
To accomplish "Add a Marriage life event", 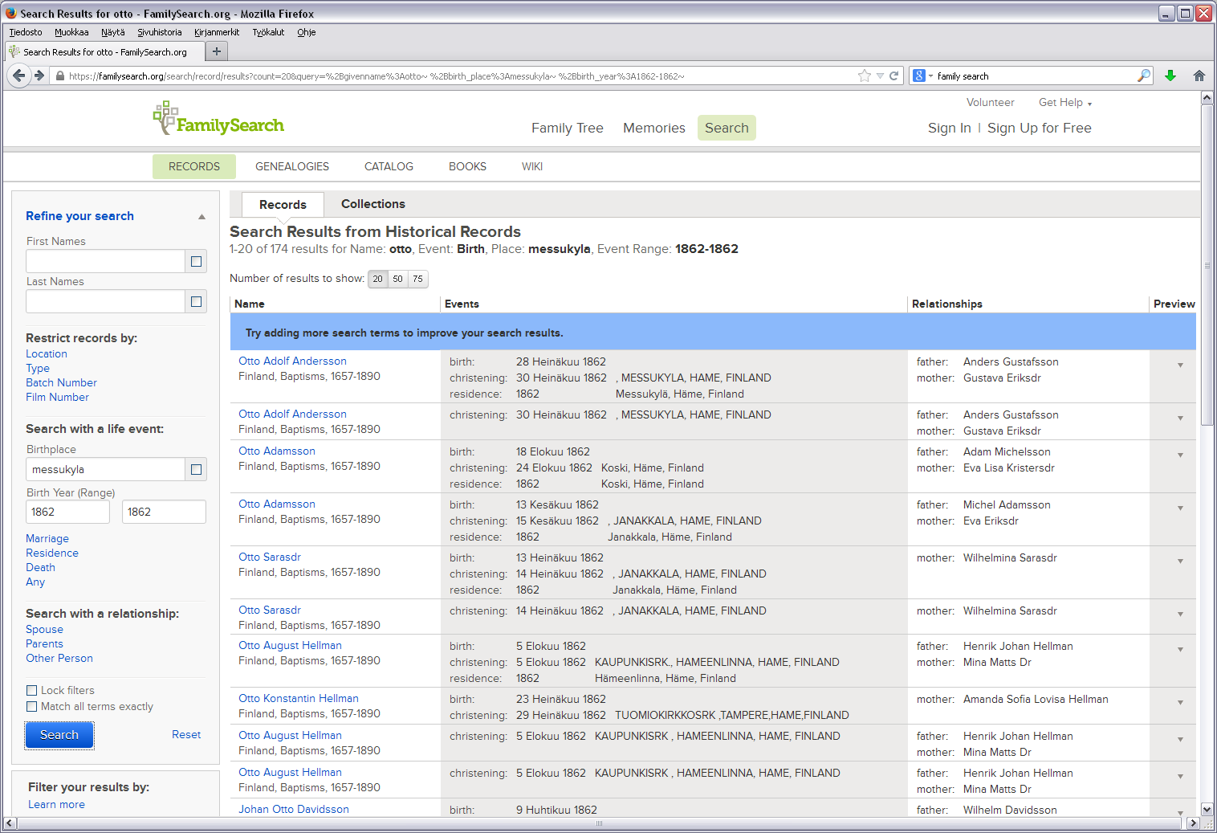I will click(47, 539).
